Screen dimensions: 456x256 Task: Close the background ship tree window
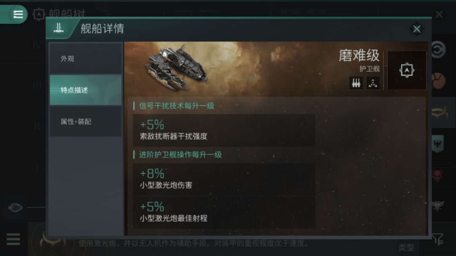439,14
